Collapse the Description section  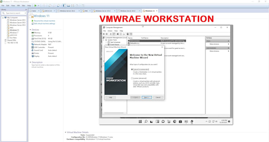click(30, 62)
